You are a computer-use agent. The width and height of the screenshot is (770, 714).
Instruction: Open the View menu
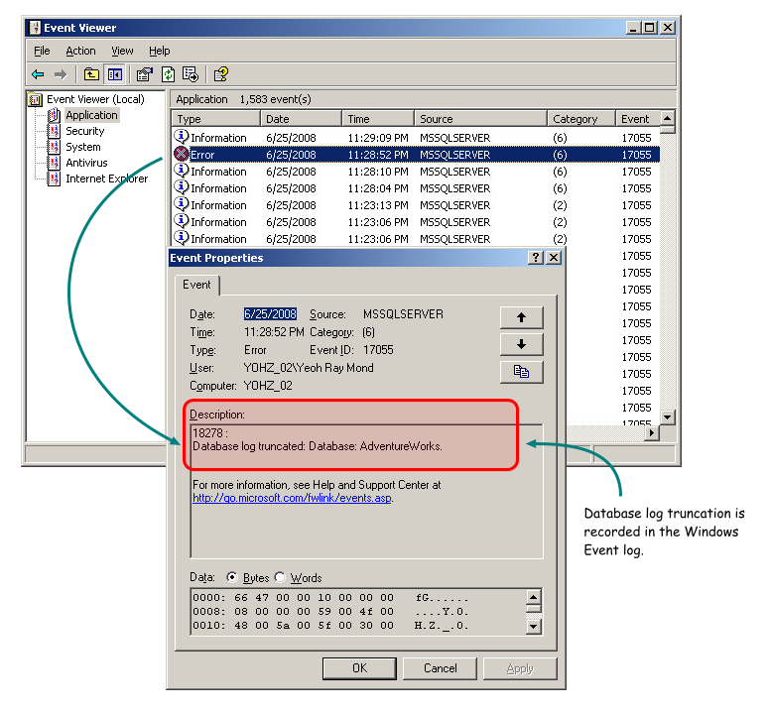(x=122, y=51)
